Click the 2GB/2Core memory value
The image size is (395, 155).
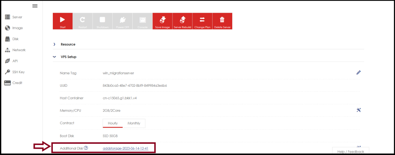[x=111, y=111]
